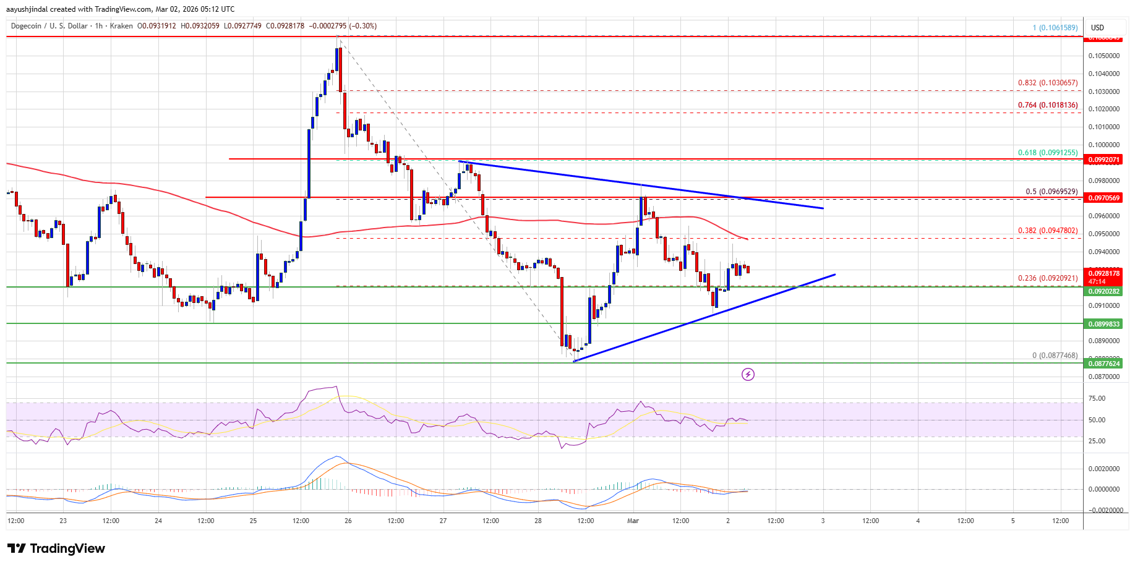Click the Mar label on the time axis
Viewport: 1135px width, 567px height.
(x=633, y=521)
